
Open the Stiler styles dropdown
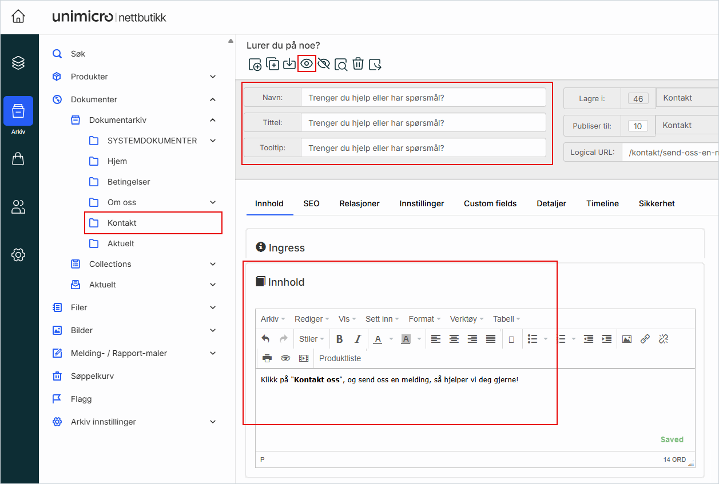(312, 339)
